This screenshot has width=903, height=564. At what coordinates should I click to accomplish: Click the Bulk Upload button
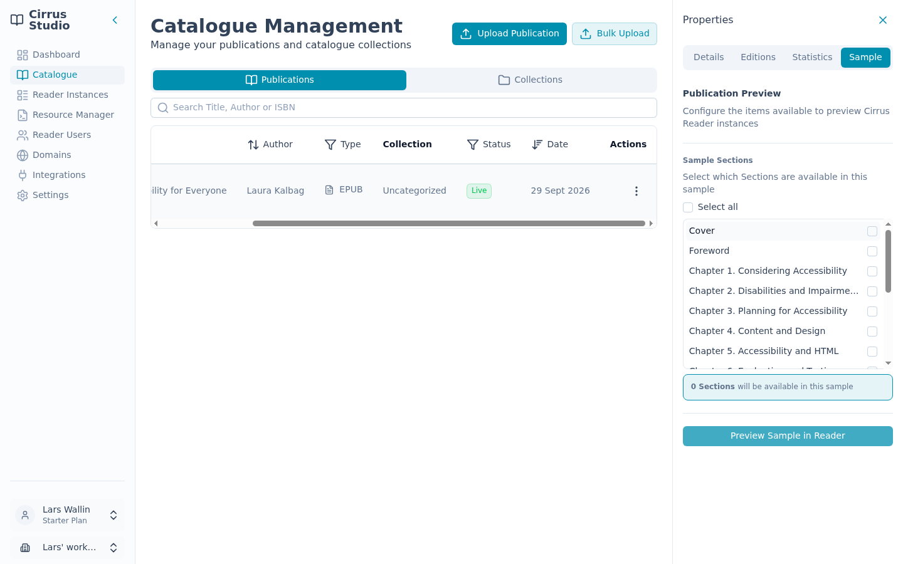[x=615, y=34]
